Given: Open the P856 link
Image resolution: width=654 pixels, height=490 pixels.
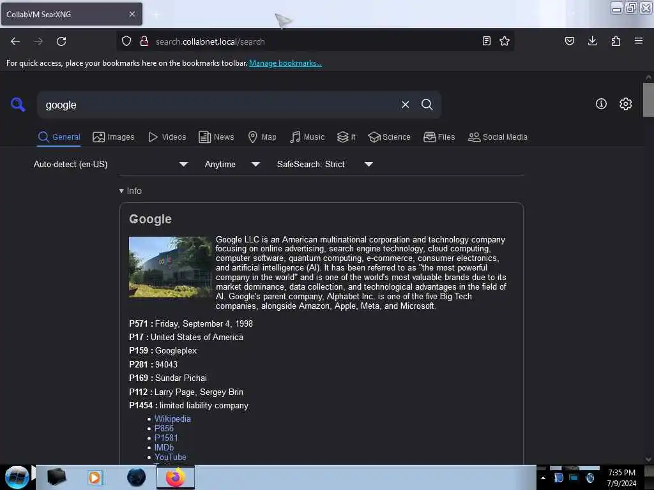Looking at the screenshot, I should coord(164,428).
